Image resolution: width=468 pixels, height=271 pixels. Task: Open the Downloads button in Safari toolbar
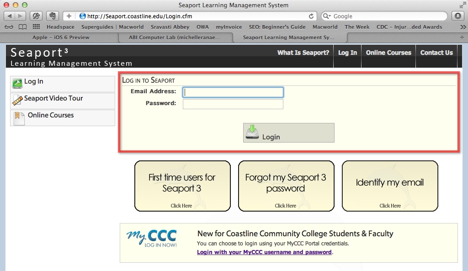458,16
